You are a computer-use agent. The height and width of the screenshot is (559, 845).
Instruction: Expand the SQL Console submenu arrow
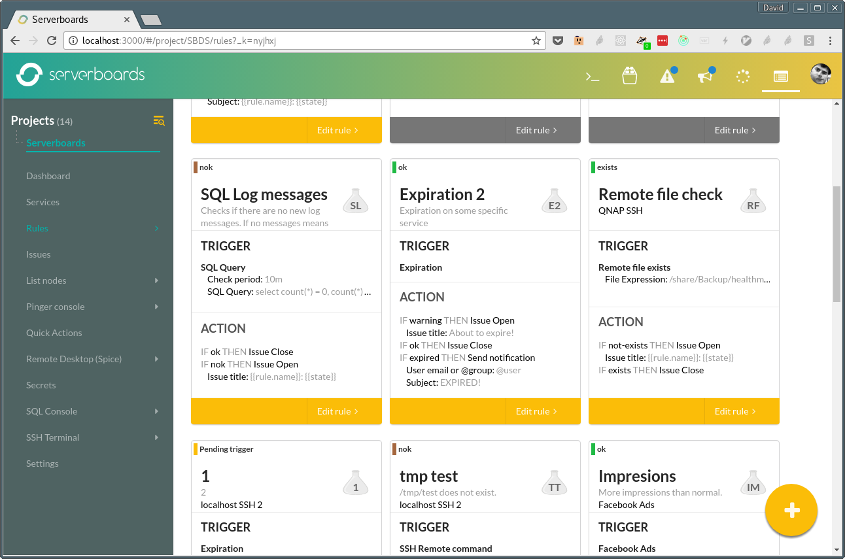(x=156, y=411)
